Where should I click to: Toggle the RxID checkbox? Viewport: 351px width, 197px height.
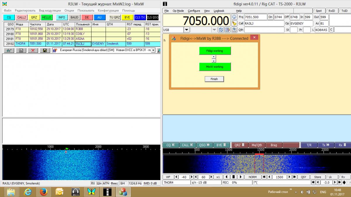[x=327, y=11]
